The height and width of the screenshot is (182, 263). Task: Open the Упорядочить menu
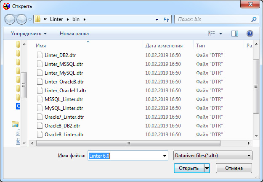(x=29, y=34)
